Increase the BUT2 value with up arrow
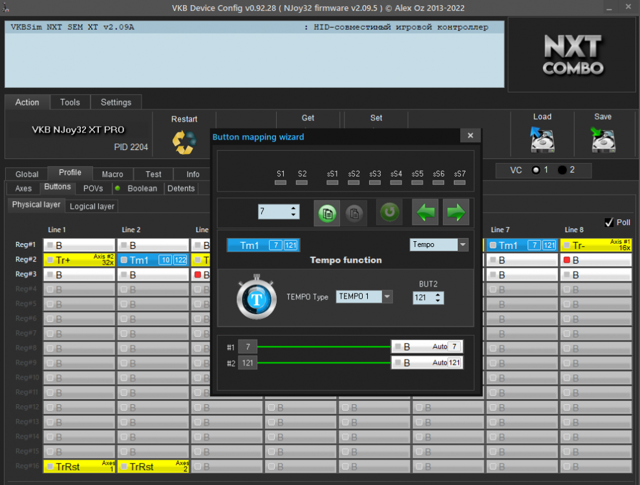Viewport: 640px width, 485px height. pos(438,294)
